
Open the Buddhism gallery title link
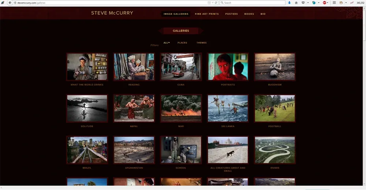275,85
